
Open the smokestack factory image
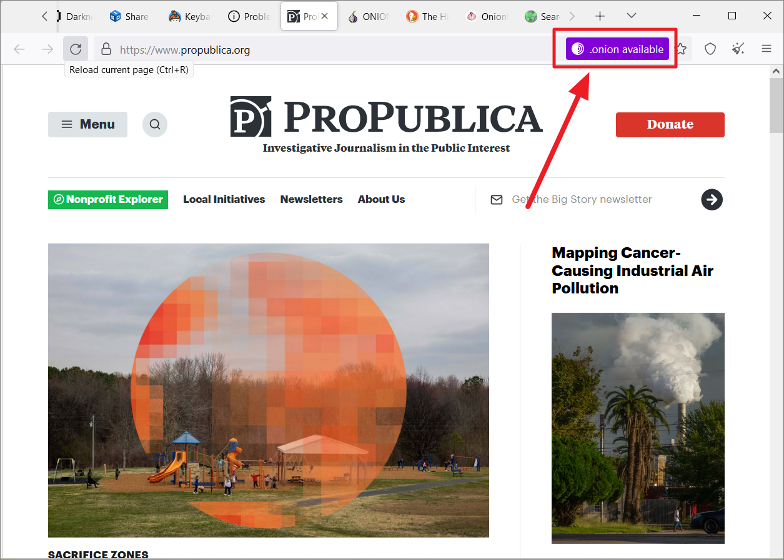(x=638, y=428)
